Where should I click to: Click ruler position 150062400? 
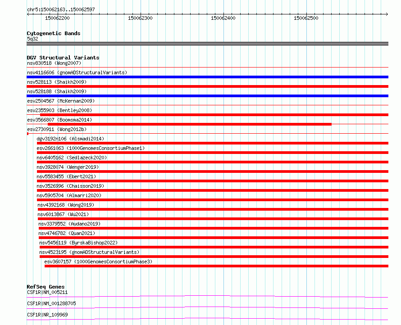click(x=223, y=18)
